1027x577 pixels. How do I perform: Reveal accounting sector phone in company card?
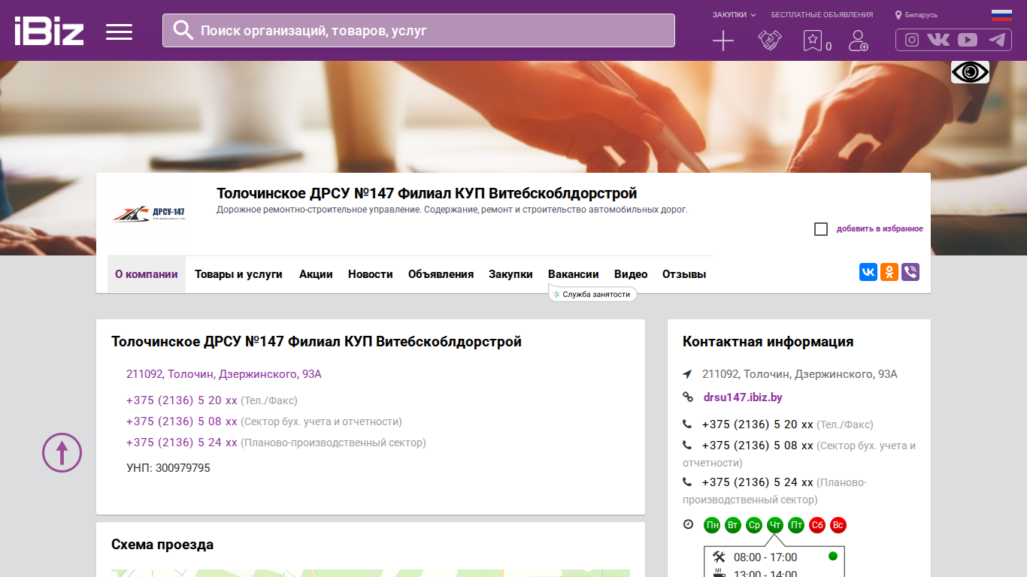tap(182, 421)
